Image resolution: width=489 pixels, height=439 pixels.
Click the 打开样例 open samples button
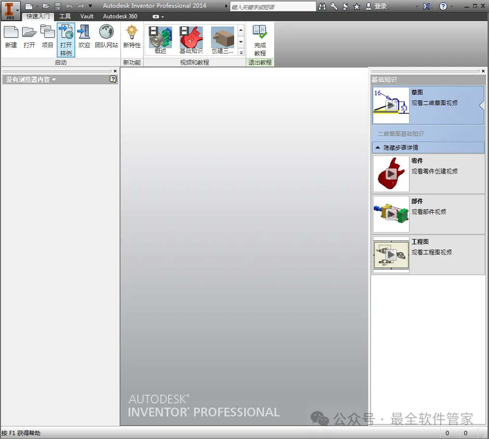66,40
